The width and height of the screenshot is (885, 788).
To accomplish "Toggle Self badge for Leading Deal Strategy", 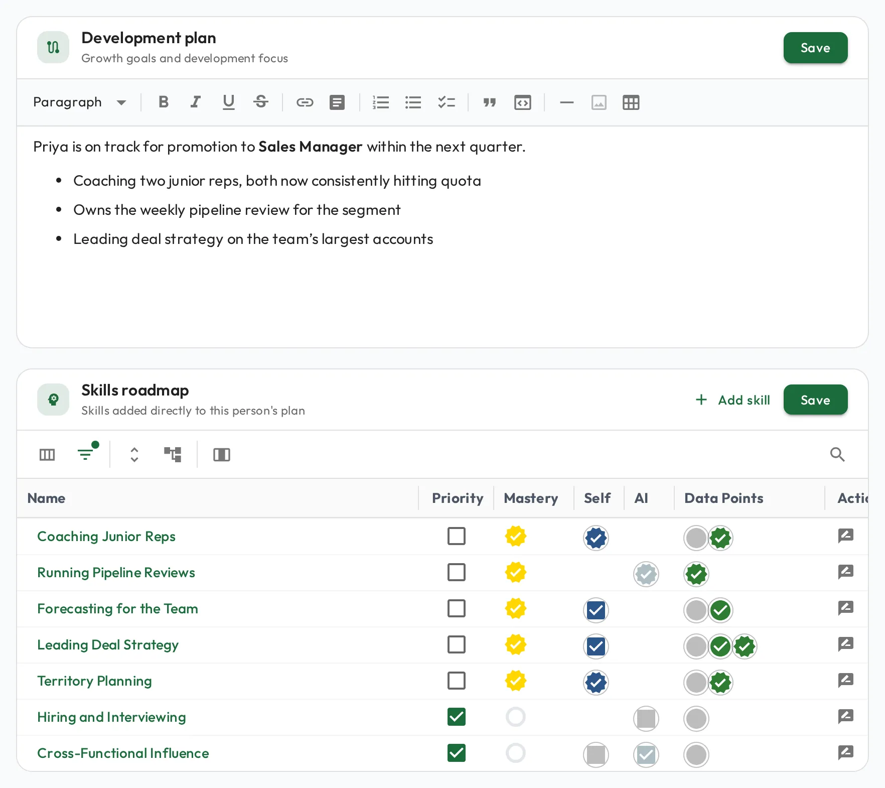I will [596, 646].
